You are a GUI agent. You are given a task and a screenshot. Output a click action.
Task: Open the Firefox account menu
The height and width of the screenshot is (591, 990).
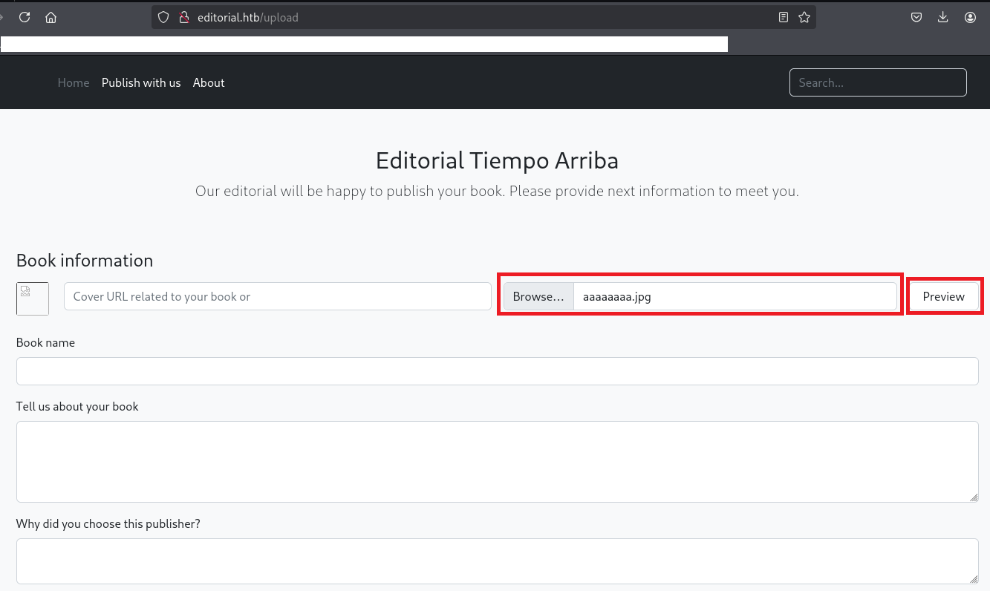coord(970,17)
